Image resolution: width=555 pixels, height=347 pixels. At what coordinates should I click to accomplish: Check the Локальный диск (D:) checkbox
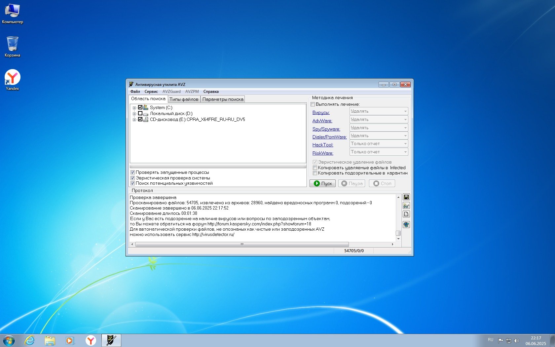pos(140,113)
